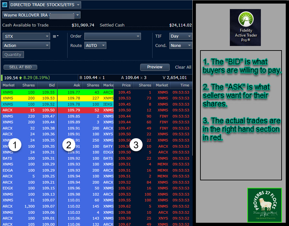Click the Clear All link

pyautogui.click(x=183, y=67)
